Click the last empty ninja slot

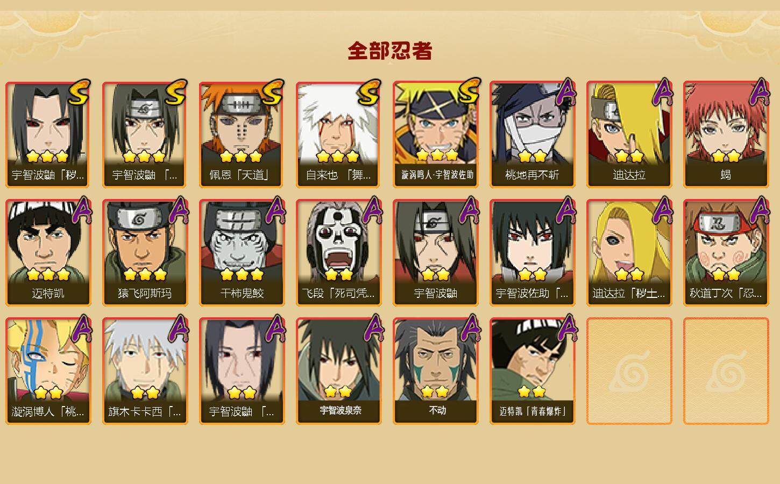[x=726, y=371]
